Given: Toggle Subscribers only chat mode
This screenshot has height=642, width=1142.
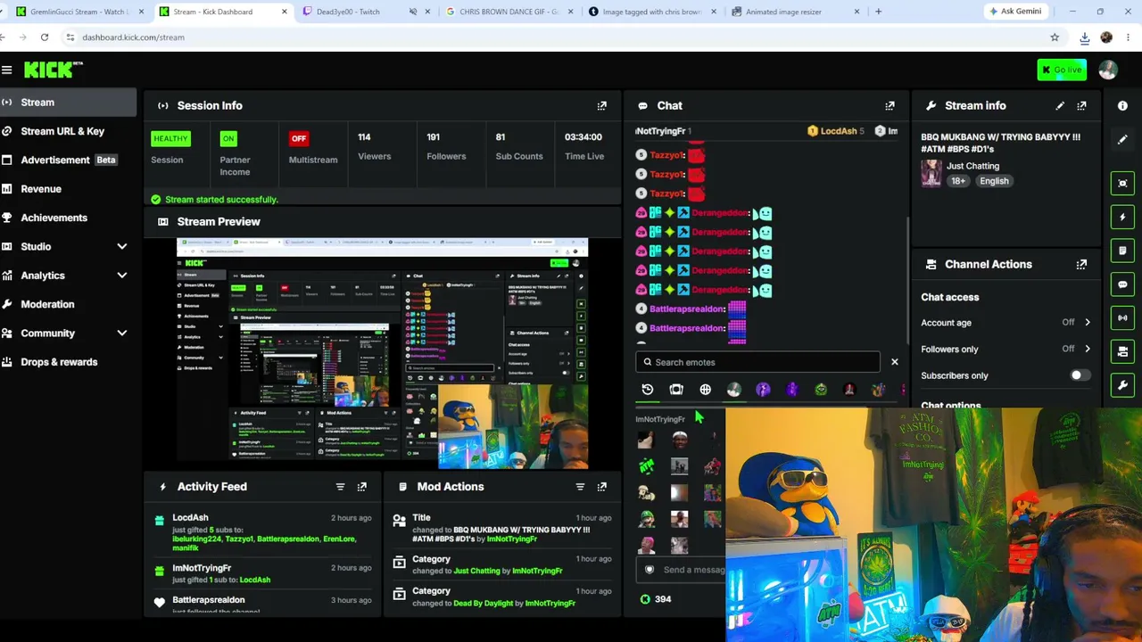Looking at the screenshot, I should pyautogui.click(x=1080, y=375).
